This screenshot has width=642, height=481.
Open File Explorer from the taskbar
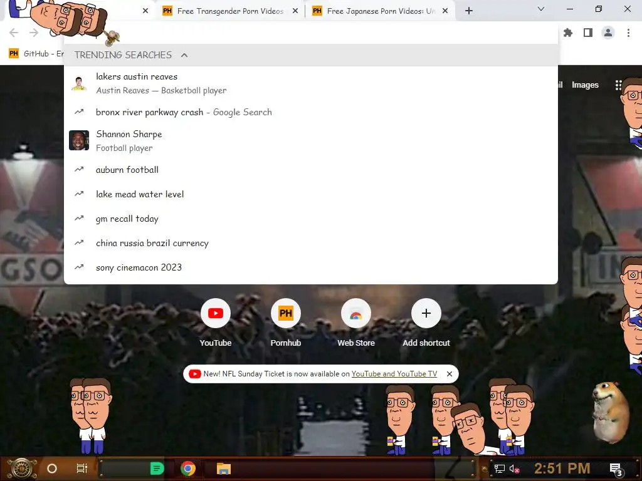pyautogui.click(x=224, y=468)
